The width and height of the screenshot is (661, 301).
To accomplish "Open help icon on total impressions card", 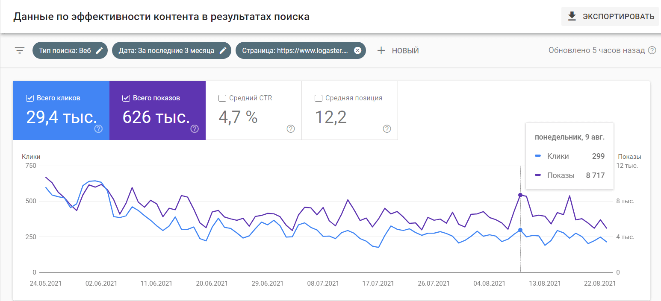I will [x=195, y=129].
